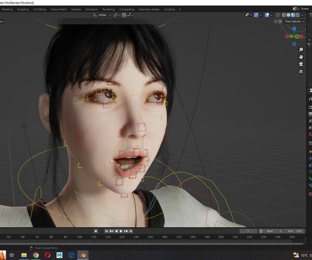This screenshot has width=312, height=260.
Task: Click the zoom view magnifier icon
Action: [x=301, y=49]
